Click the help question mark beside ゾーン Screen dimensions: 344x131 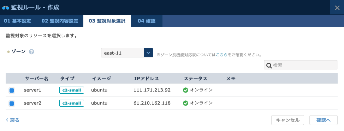point(31,52)
